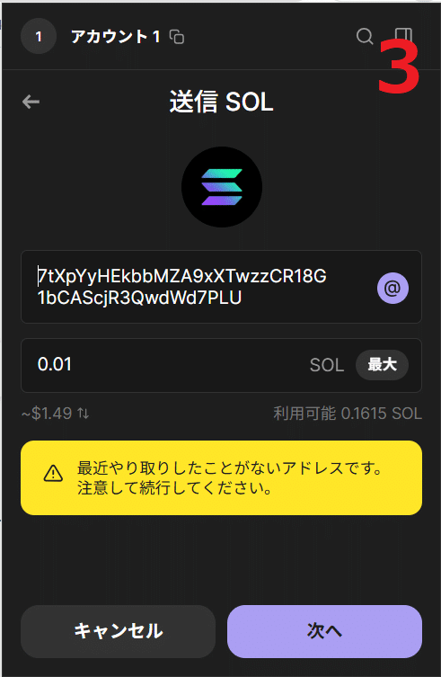The height and width of the screenshot is (677, 441).
Task: Click the キャンセル button
Action: pyautogui.click(x=118, y=631)
